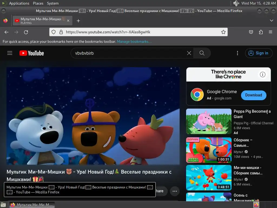Screen dimensions: 277x208
Task: Open the System menu
Action: click(x=53, y=3)
